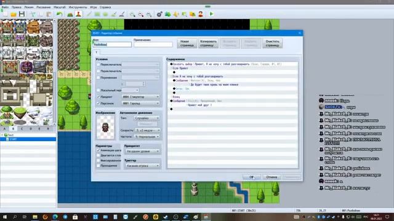394x221 pixels.
Task: Open the Режим menu
Action: 29,7
